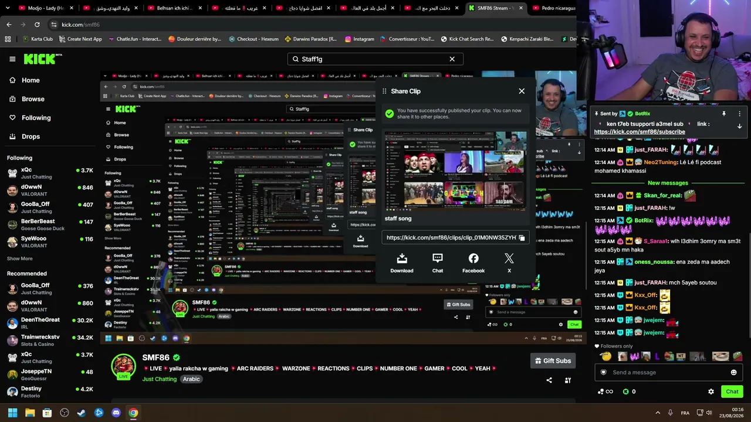This screenshot has height=422, width=751.
Task: Select the purple W emote in quick emotes
Action: click(x=636, y=356)
